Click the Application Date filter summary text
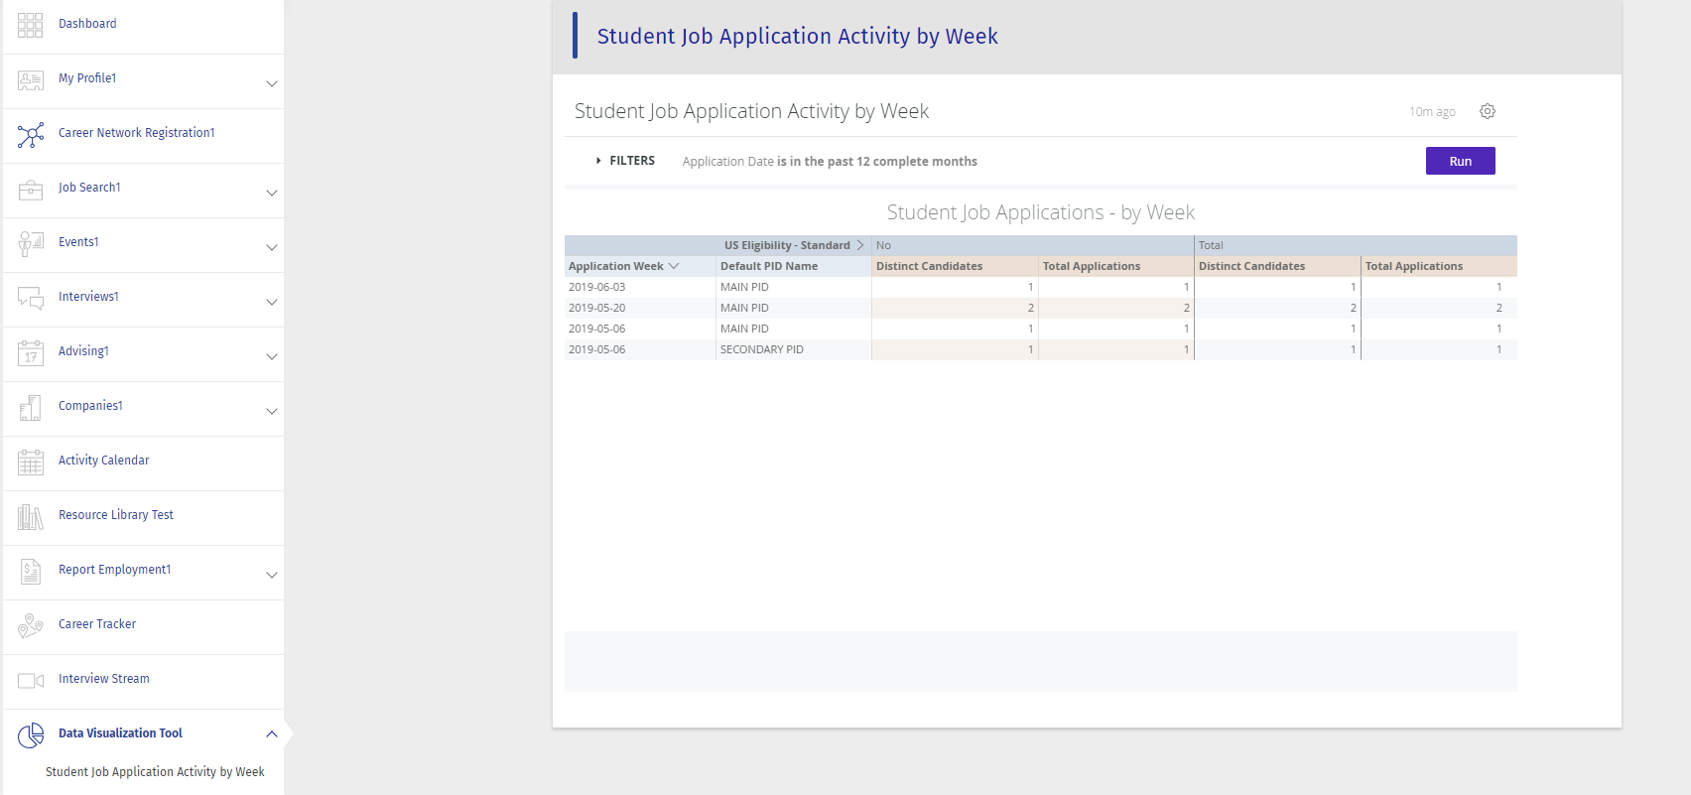 click(830, 162)
